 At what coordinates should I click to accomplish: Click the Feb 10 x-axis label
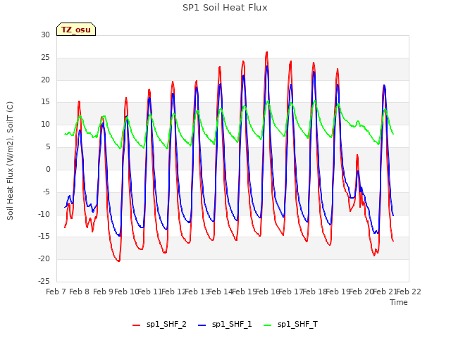click(127, 292)
